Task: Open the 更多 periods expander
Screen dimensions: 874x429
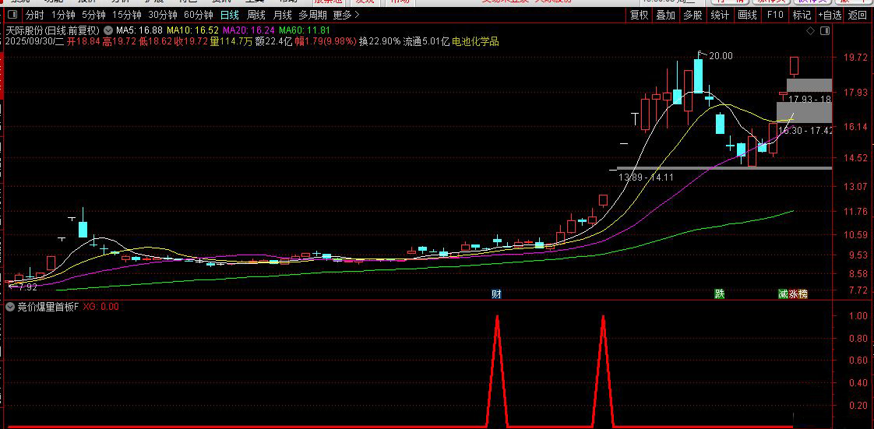Action: [x=346, y=15]
